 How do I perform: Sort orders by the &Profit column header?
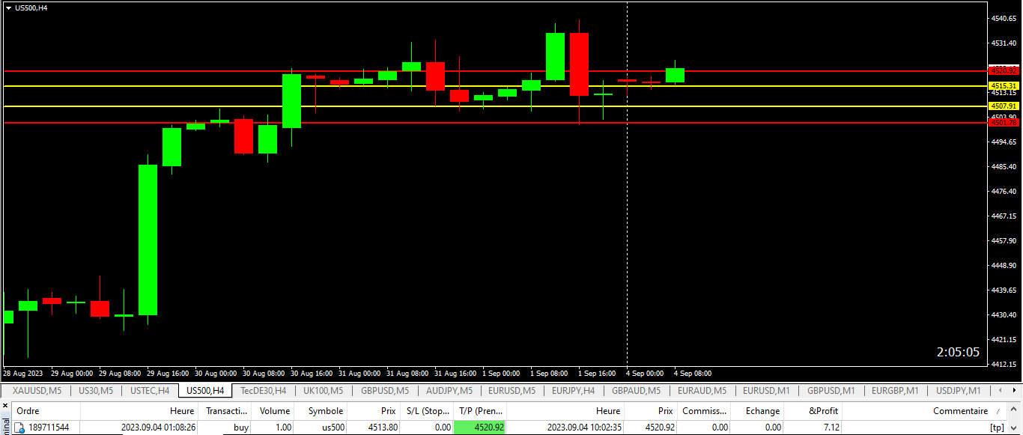(x=823, y=411)
